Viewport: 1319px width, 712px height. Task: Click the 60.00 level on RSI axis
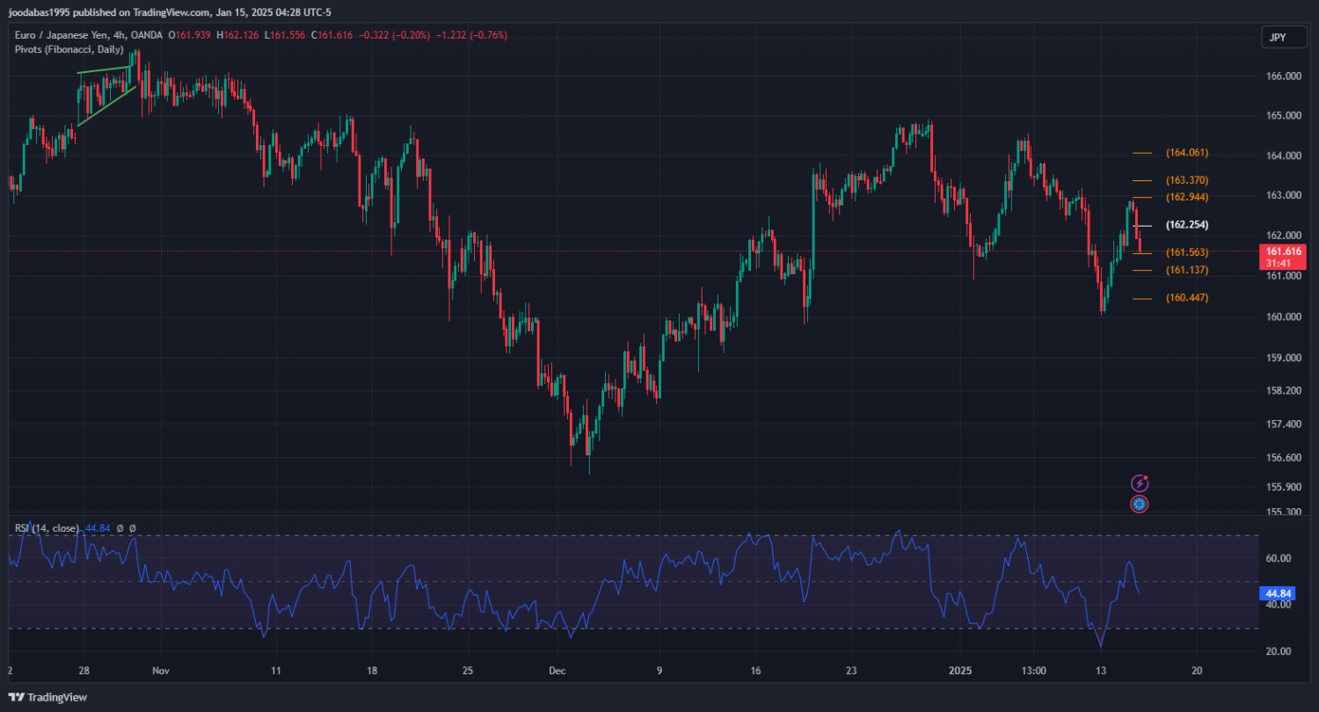click(x=1278, y=558)
